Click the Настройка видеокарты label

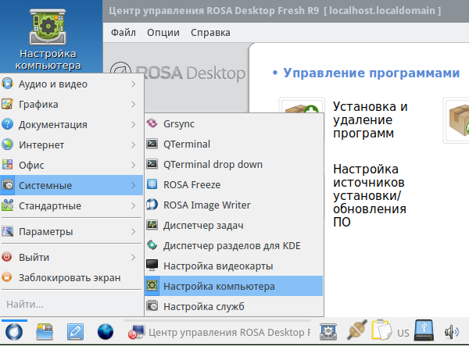(218, 266)
